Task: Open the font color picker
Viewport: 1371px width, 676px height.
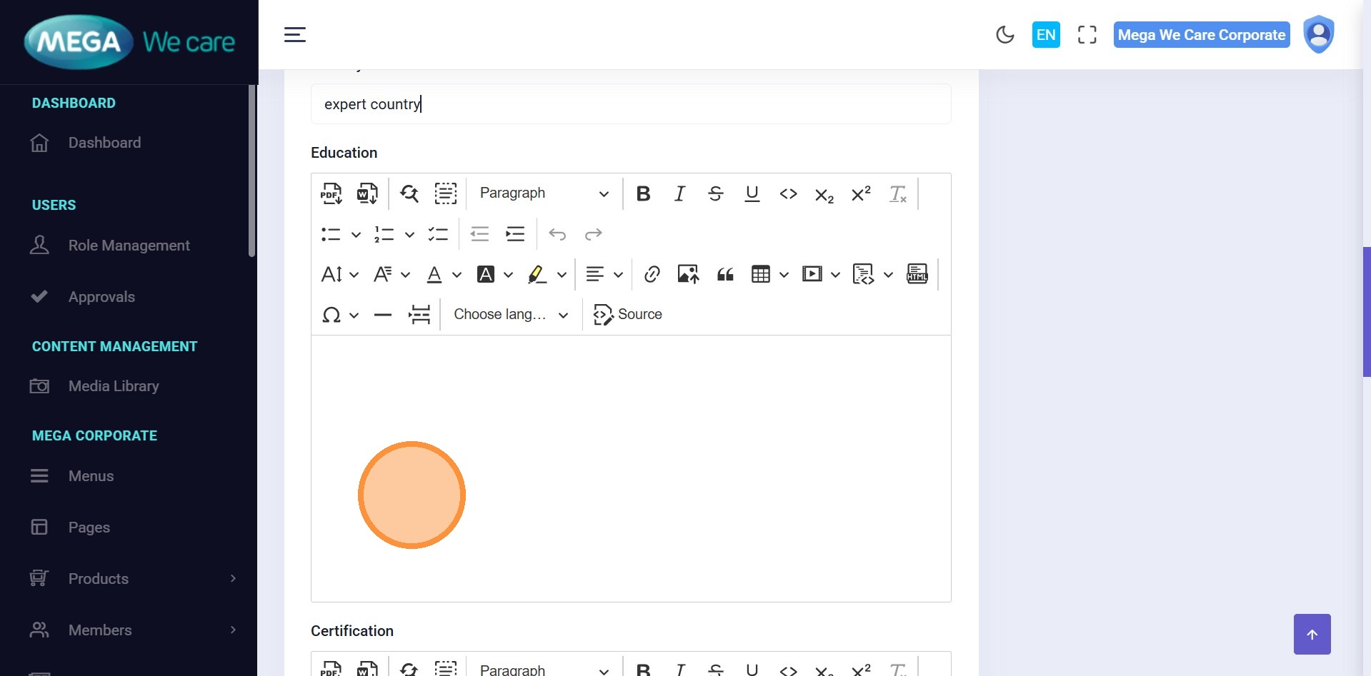Action: point(435,275)
